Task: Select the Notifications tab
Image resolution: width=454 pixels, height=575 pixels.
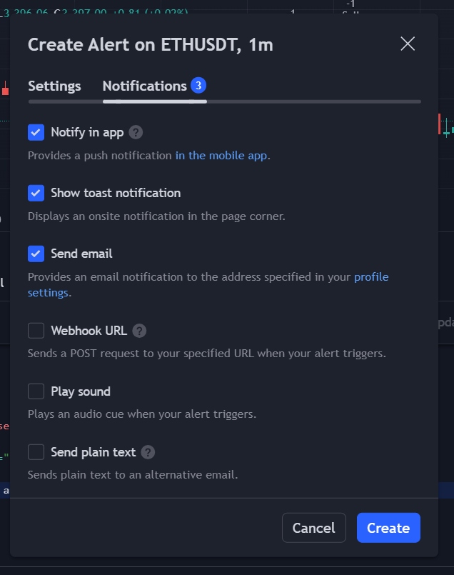Action: coord(145,85)
